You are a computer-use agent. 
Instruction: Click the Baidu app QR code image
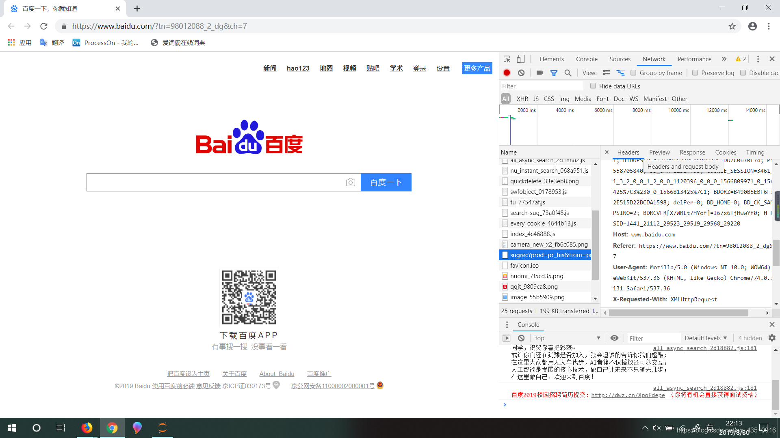(249, 297)
